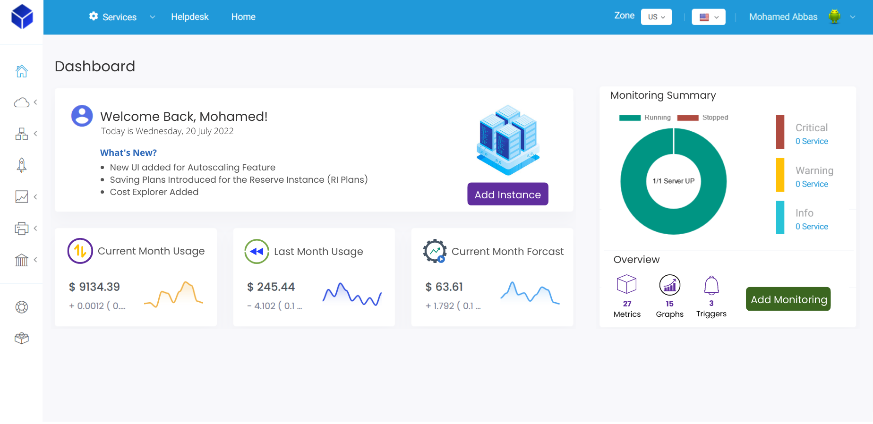Viewport: 873px width, 424px height.
Task: Click the $ 63.61 amount
Action: click(444, 287)
